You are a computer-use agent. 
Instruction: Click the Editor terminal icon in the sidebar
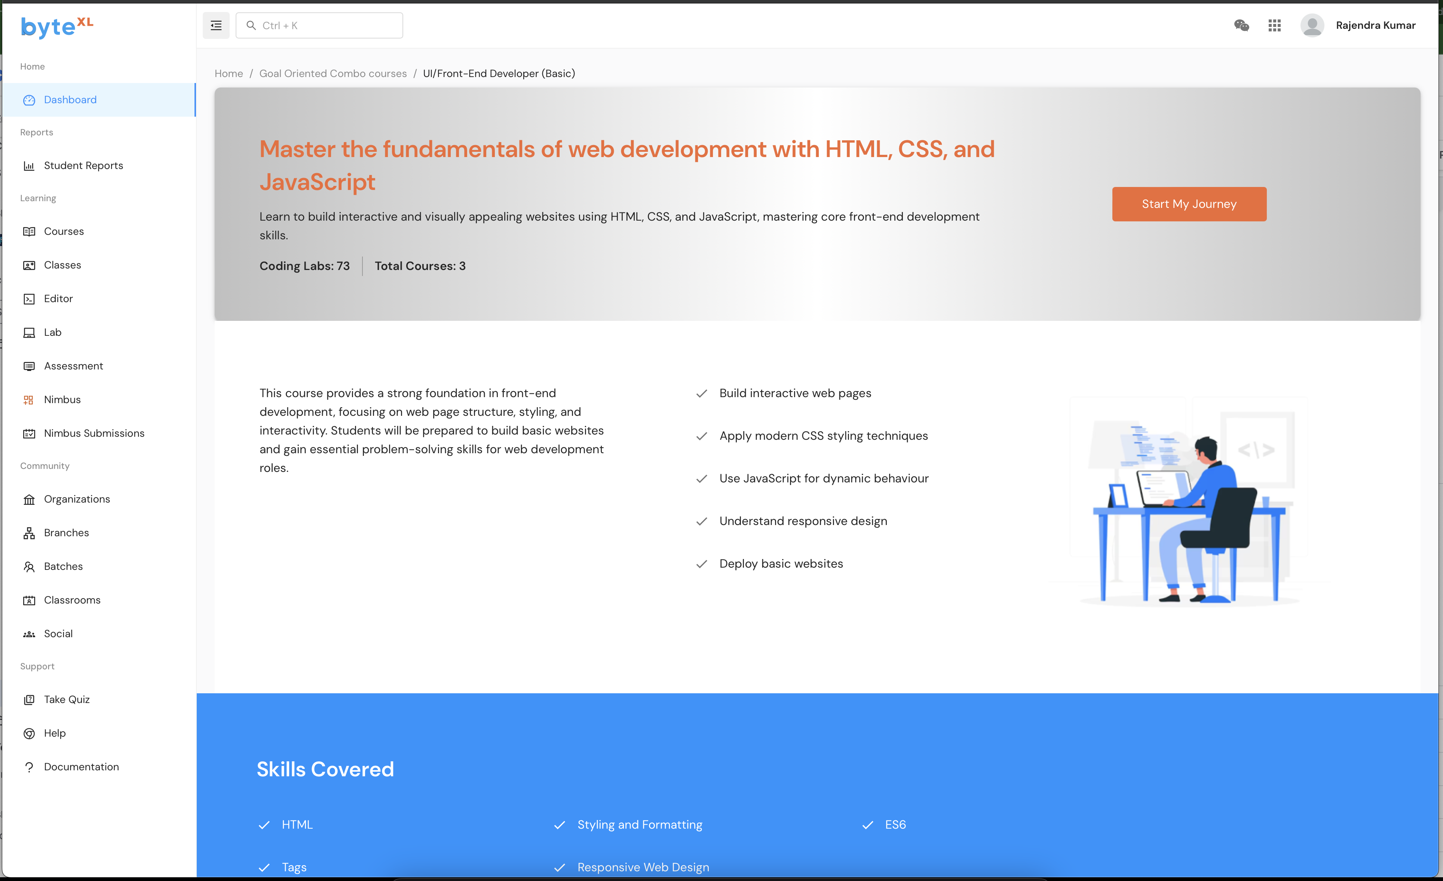click(x=29, y=299)
